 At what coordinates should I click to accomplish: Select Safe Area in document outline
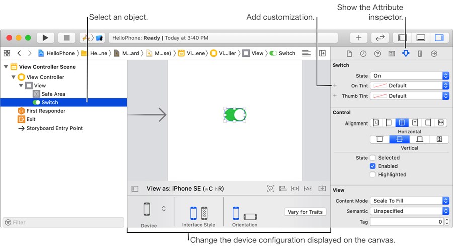click(53, 94)
